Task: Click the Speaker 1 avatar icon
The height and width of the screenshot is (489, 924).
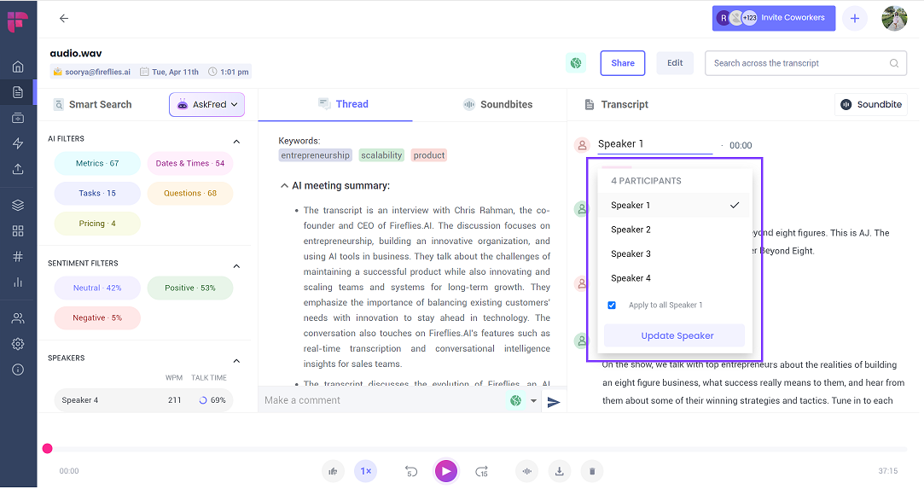Action: click(x=582, y=145)
